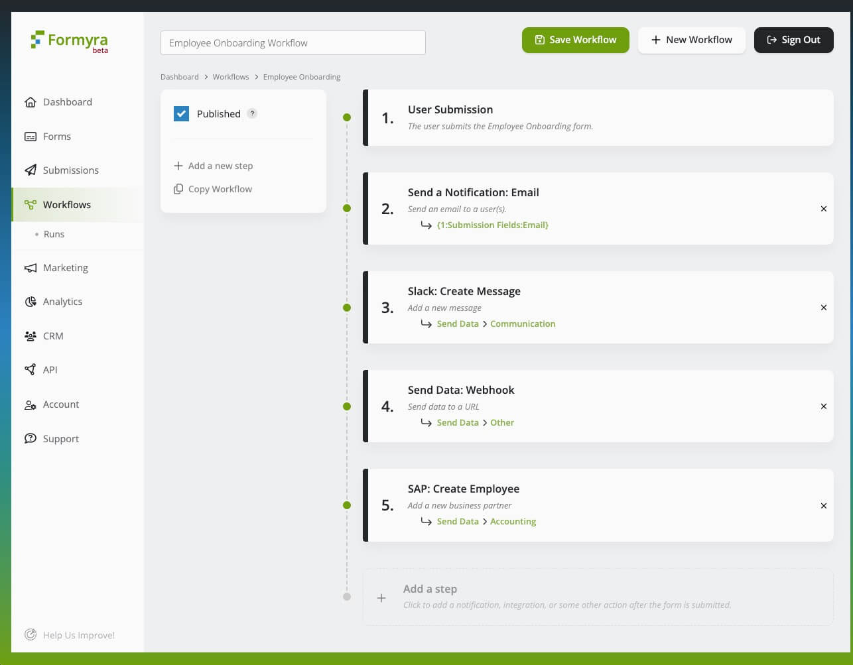
Task: Select the Forms sidebar icon
Action: click(31, 137)
